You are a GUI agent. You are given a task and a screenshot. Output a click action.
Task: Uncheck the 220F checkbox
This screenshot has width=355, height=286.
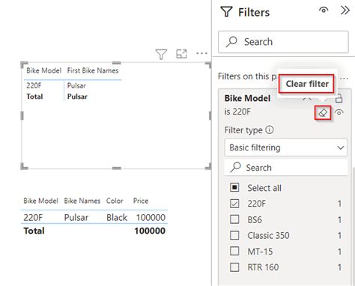click(x=234, y=204)
